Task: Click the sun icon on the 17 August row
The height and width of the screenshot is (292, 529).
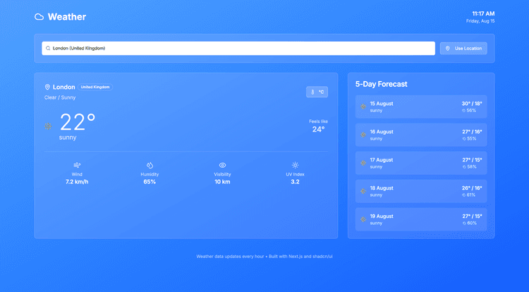Action: click(x=363, y=163)
